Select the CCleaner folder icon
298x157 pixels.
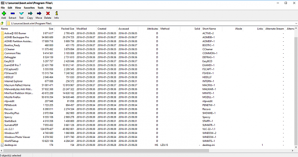pos(2,49)
